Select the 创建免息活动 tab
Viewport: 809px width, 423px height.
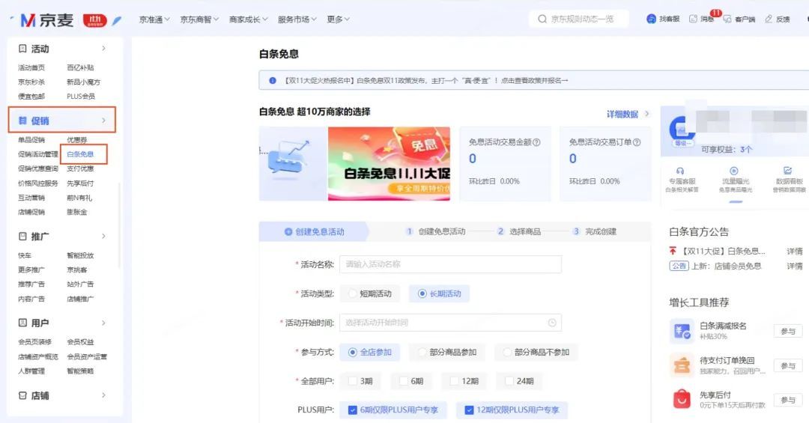314,231
